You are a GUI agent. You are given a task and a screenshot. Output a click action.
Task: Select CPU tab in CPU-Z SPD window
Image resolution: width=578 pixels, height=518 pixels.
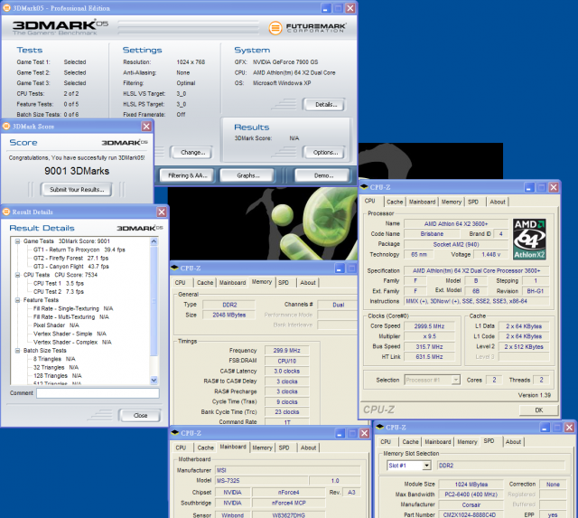point(386,442)
